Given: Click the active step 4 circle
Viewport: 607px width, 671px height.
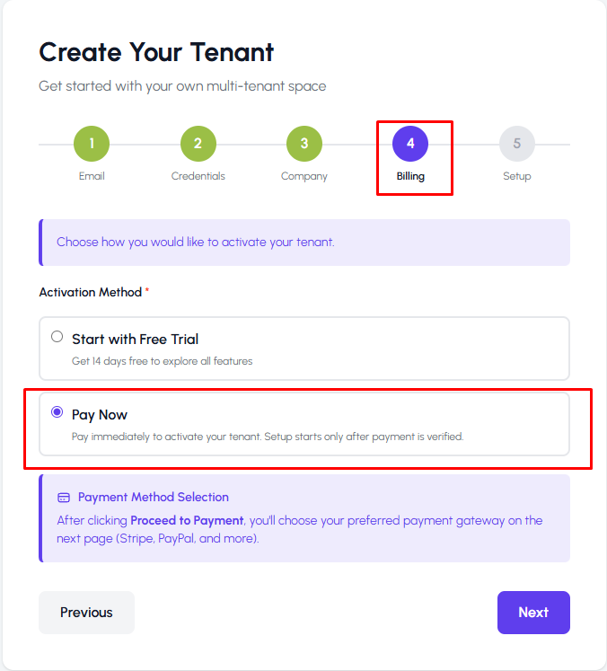Looking at the screenshot, I should tap(410, 144).
